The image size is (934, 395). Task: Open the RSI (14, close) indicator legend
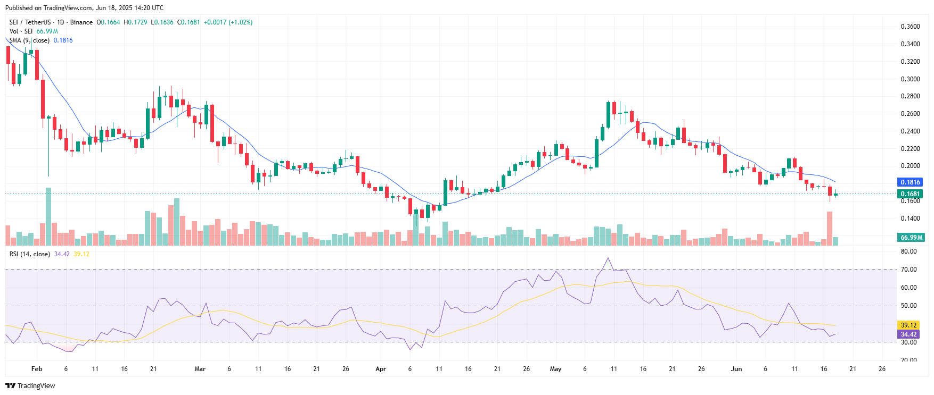(x=30, y=254)
